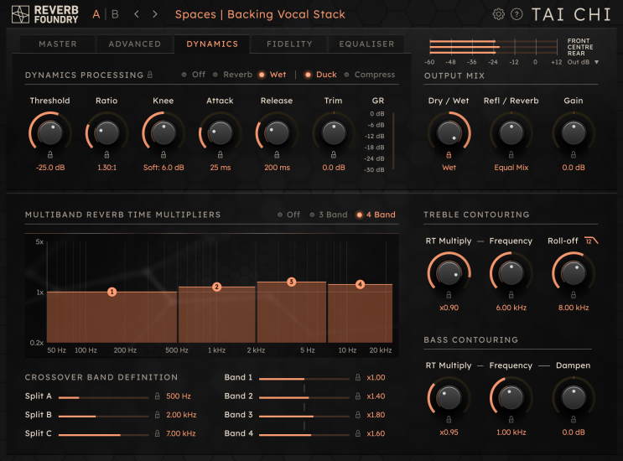Click the Band 3 multiplier slider
This screenshot has width=623, height=461.
click(x=304, y=416)
